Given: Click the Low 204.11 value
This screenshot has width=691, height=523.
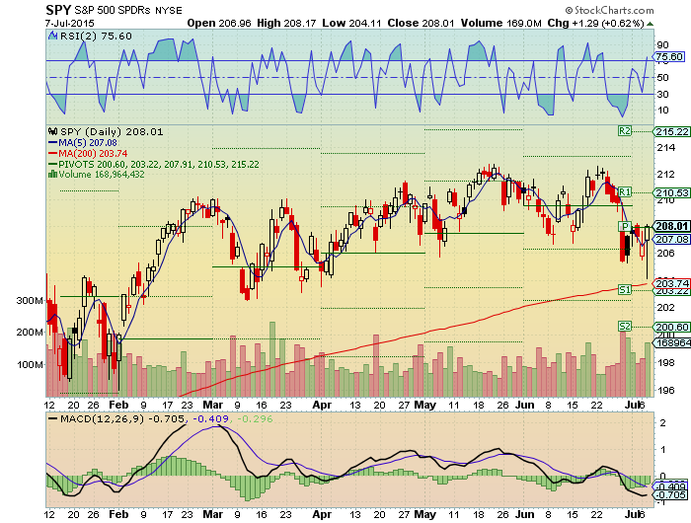Looking at the screenshot, I should pyautogui.click(x=351, y=23).
